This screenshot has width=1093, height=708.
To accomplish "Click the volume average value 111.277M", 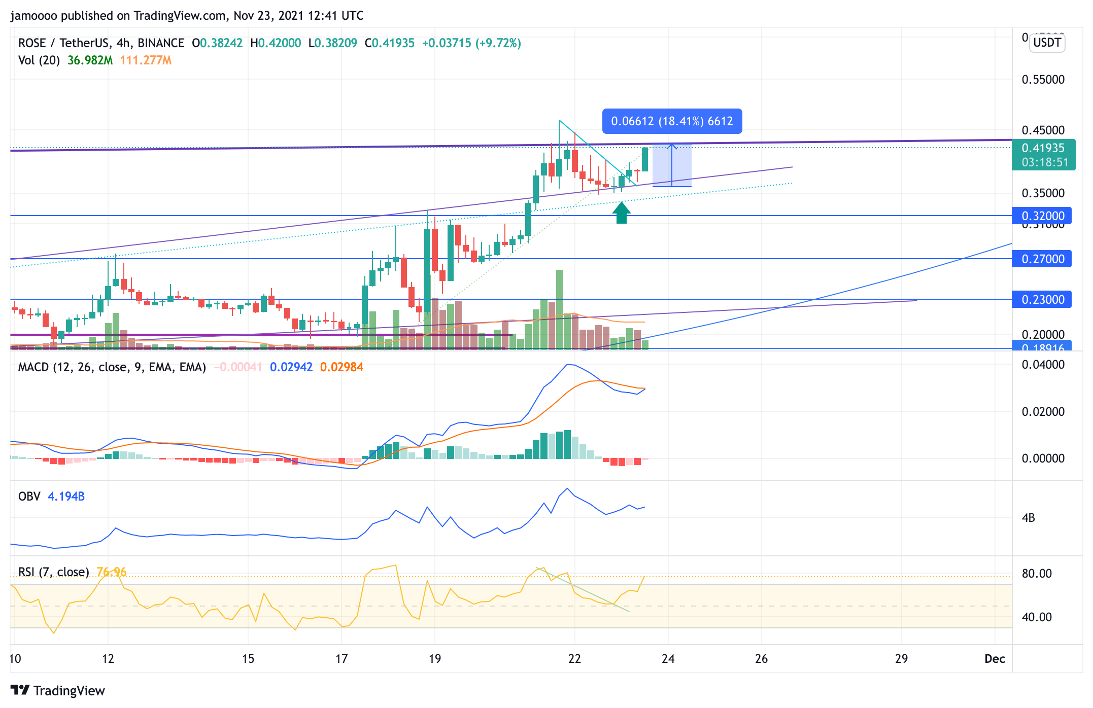I will 146,60.
